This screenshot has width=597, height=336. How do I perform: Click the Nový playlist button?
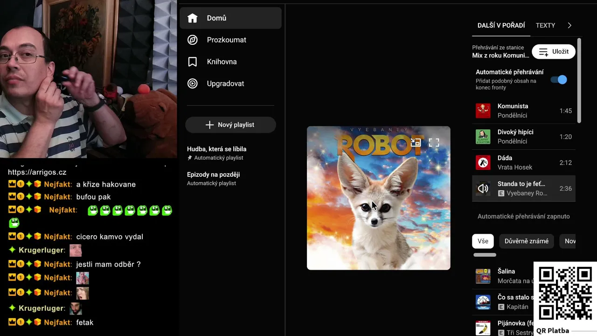tap(231, 125)
